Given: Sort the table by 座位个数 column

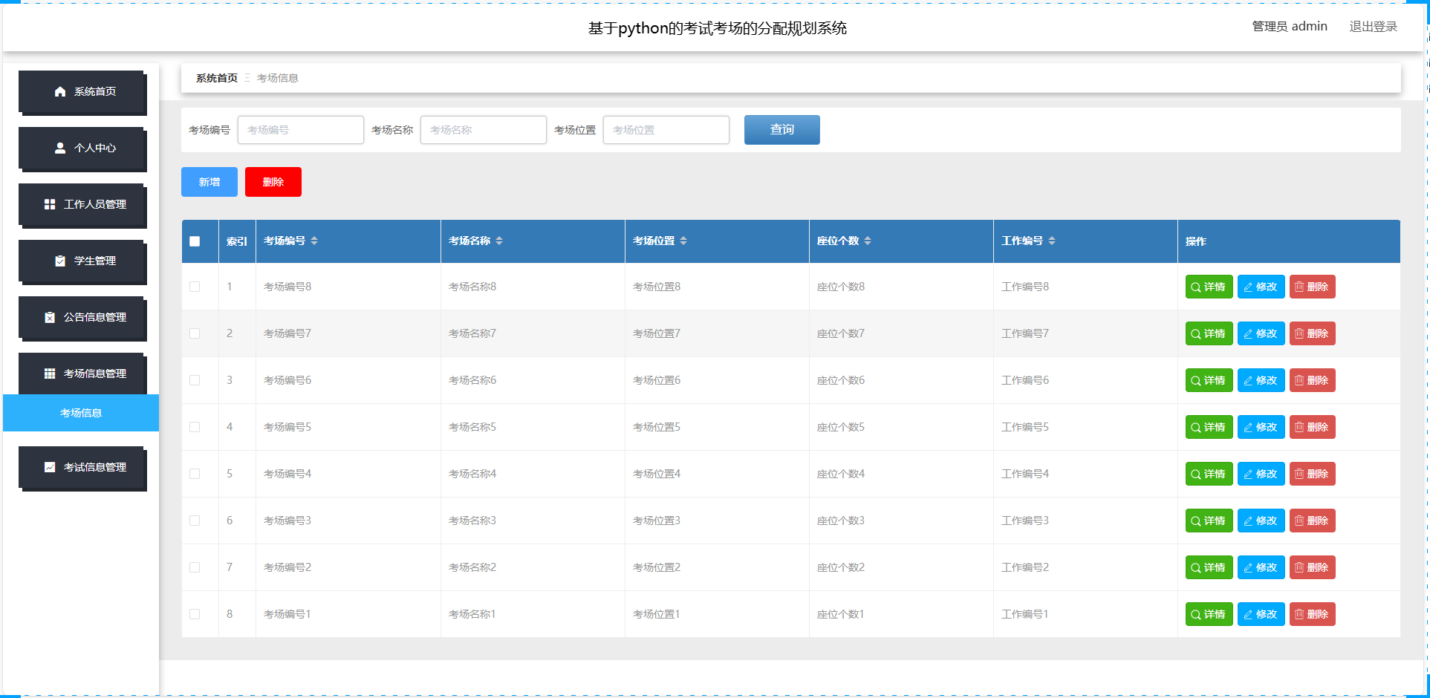Looking at the screenshot, I should (x=868, y=241).
